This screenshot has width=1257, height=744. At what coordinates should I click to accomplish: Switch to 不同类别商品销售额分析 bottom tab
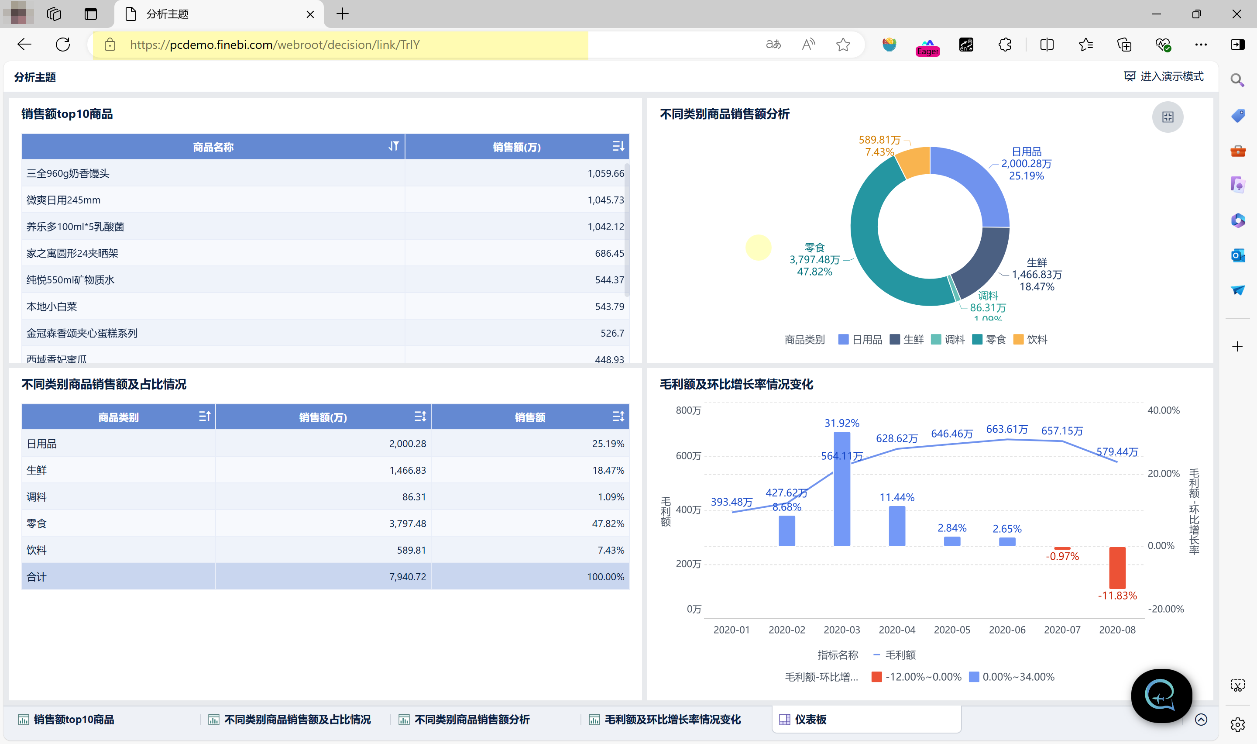tap(471, 720)
